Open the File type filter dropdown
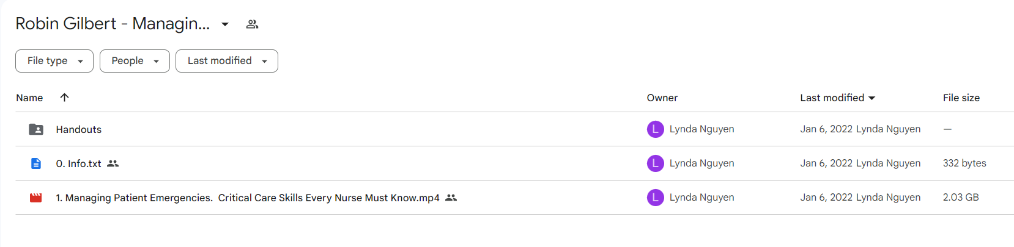 (54, 61)
